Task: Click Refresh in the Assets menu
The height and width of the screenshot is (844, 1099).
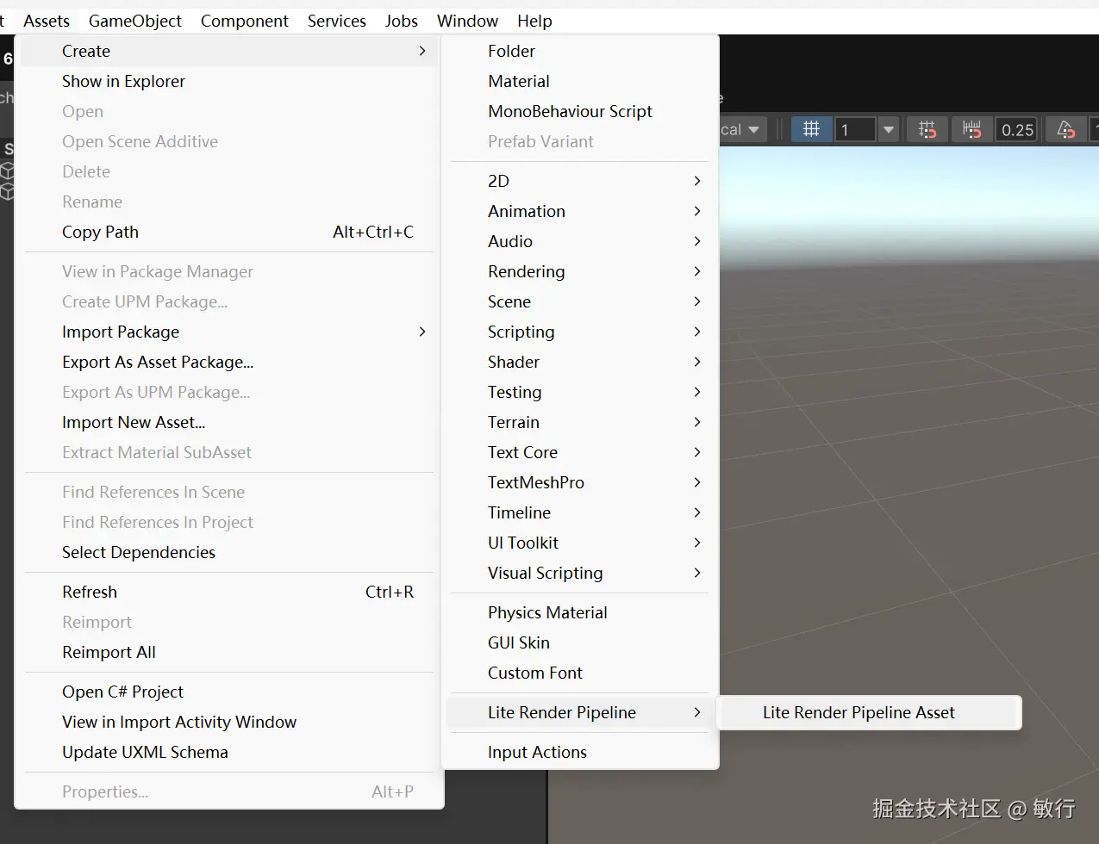Action: (228, 592)
